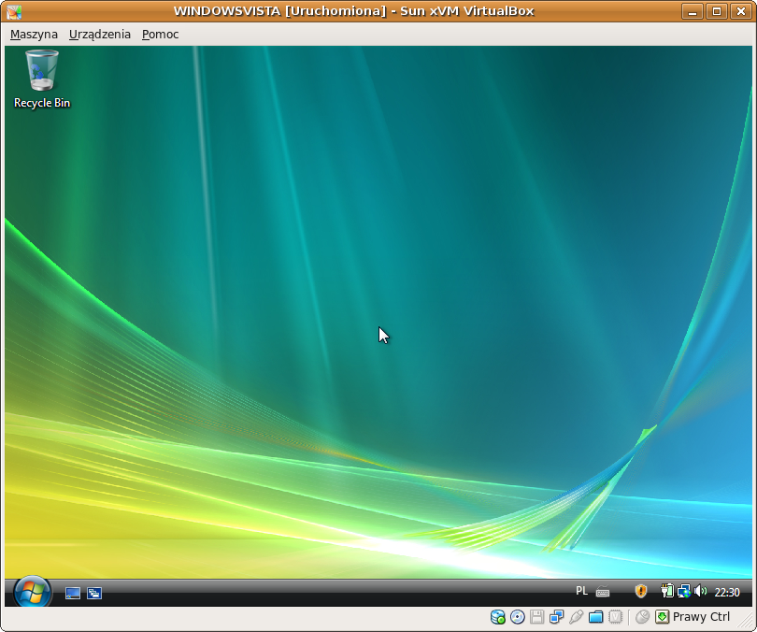Screen dimensions: 757x632
Task: Minimize the VirtualBox window
Action: point(693,11)
